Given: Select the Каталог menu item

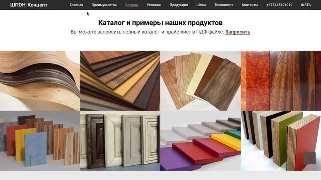Looking at the screenshot, I should (x=132, y=5).
